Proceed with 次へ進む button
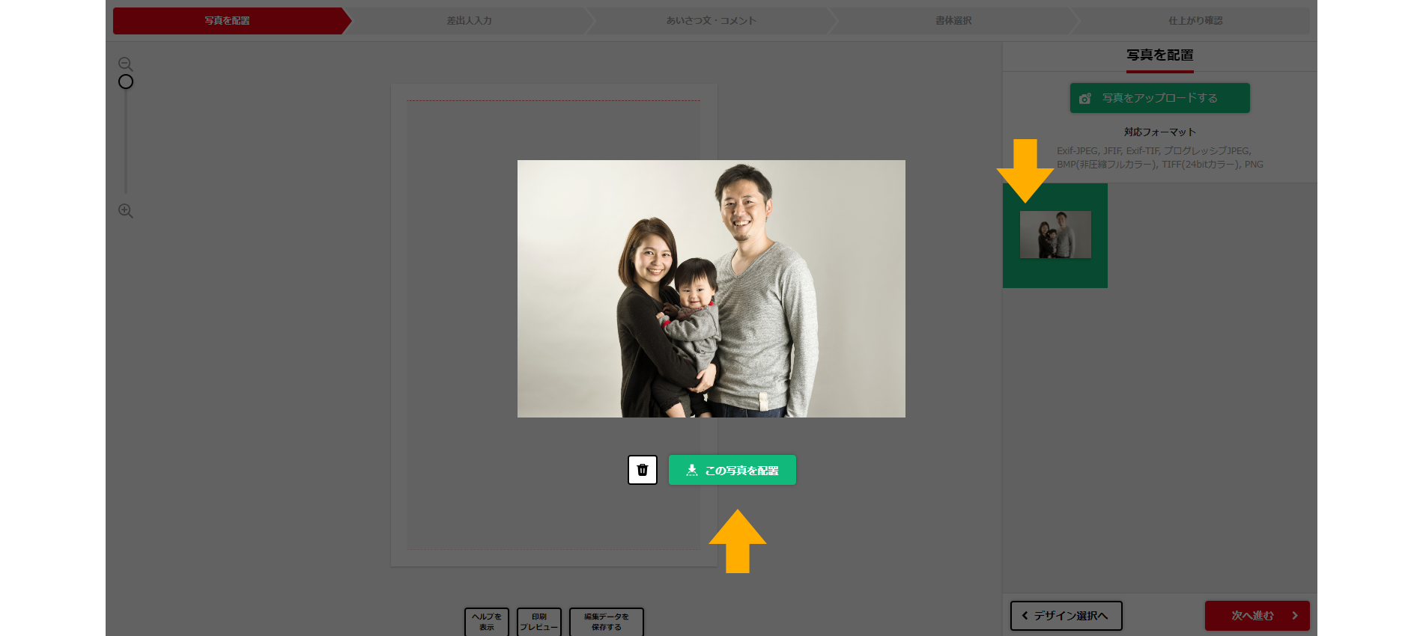 (1257, 616)
